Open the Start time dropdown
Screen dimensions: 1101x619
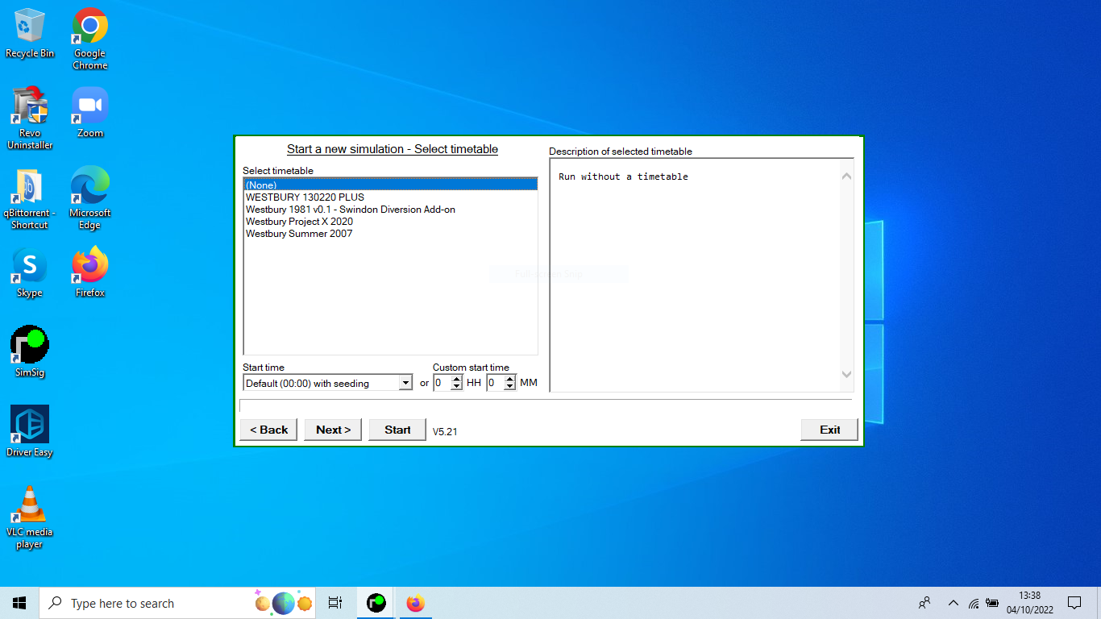coord(405,383)
